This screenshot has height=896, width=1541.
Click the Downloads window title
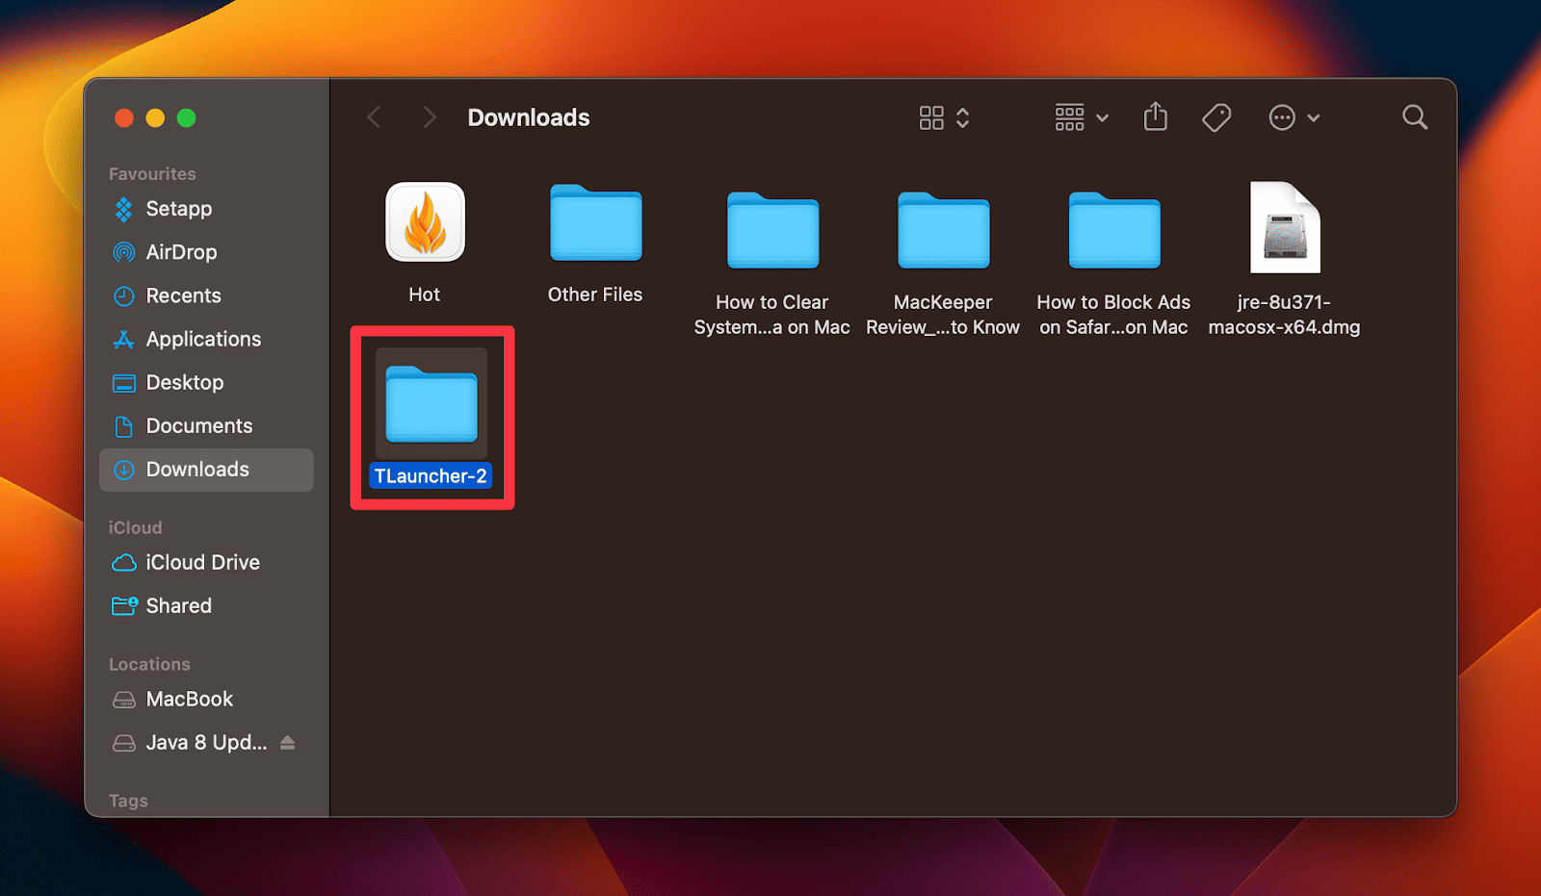(x=529, y=117)
